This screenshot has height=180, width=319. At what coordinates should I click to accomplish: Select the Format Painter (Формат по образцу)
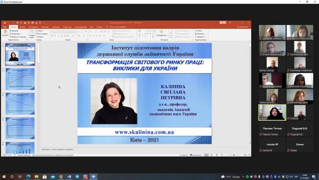click(x=18, y=37)
